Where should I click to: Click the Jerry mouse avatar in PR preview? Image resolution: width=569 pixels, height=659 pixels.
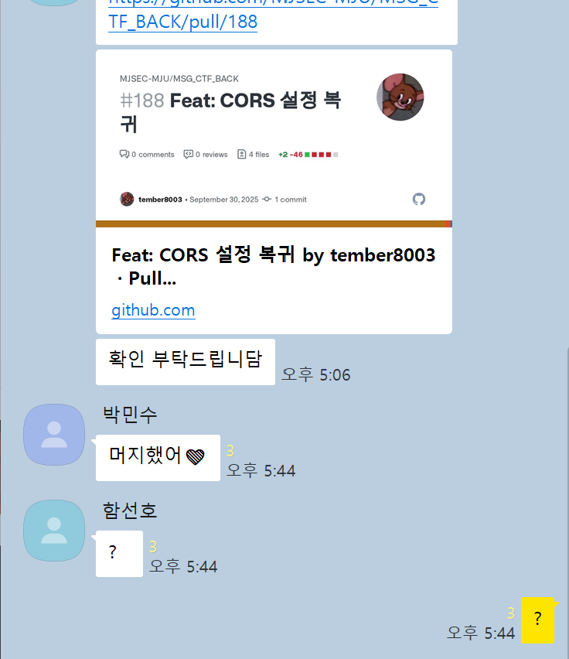pyautogui.click(x=400, y=97)
